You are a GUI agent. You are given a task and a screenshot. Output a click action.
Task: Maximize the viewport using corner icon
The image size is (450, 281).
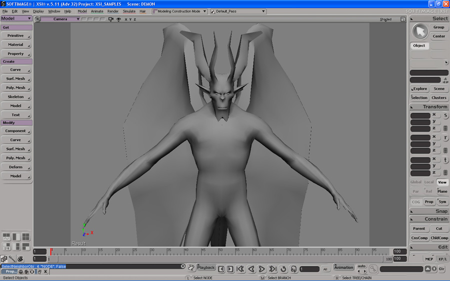[403, 19]
